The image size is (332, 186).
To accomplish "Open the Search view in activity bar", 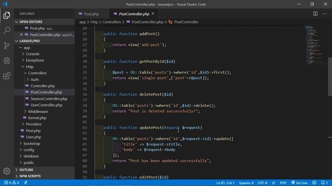I will [x=7, y=30].
